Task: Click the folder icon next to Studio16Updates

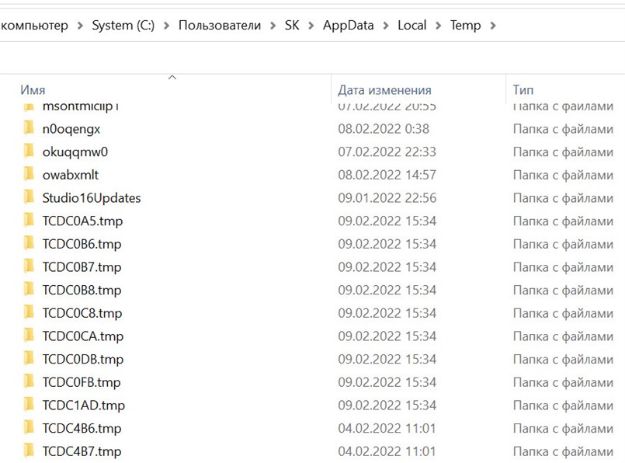Action: pos(30,197)
